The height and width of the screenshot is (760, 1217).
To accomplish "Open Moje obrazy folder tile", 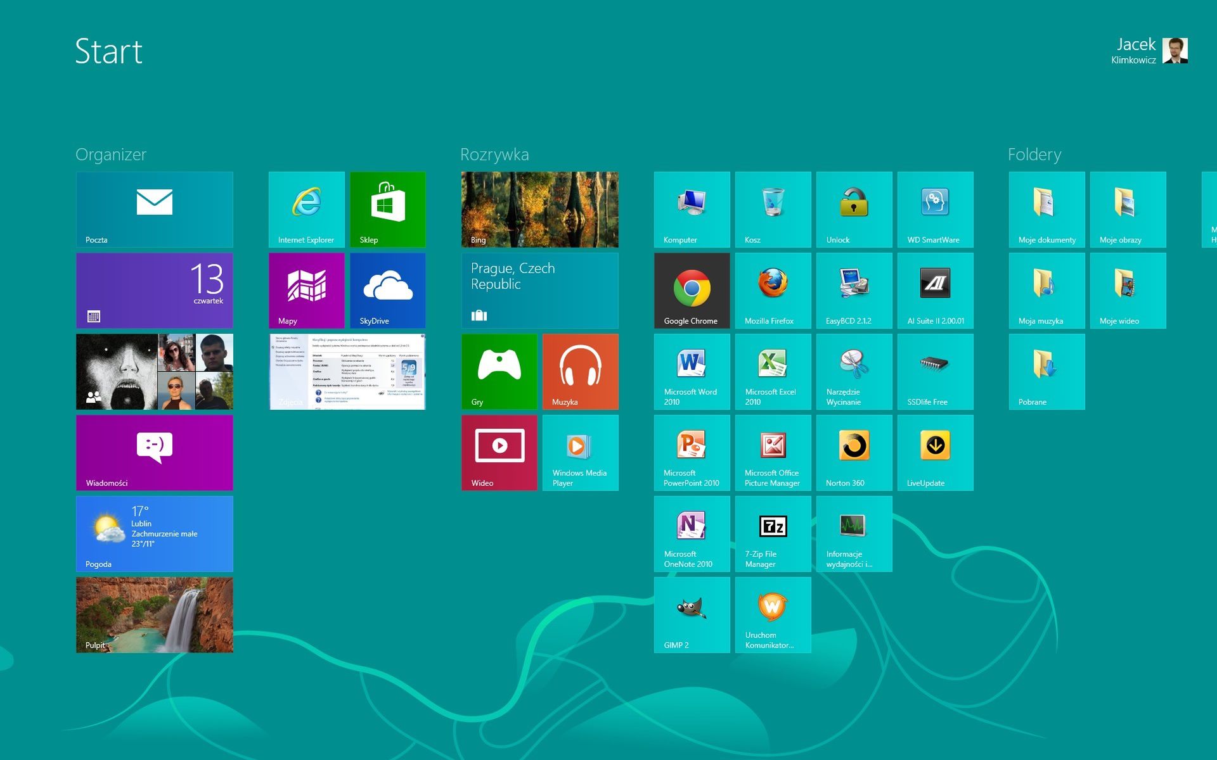I will click(1128, 210).
